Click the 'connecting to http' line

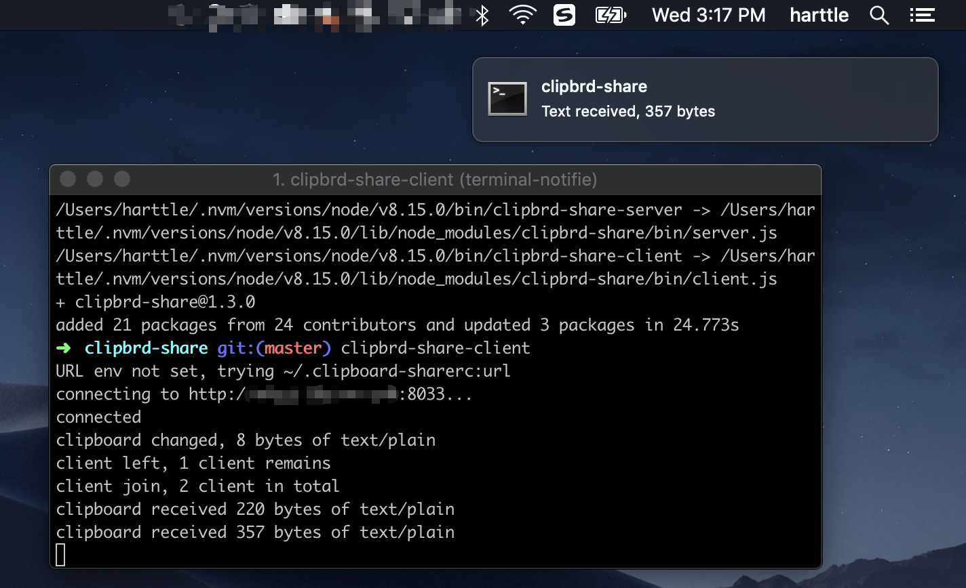tap(265, 394)
